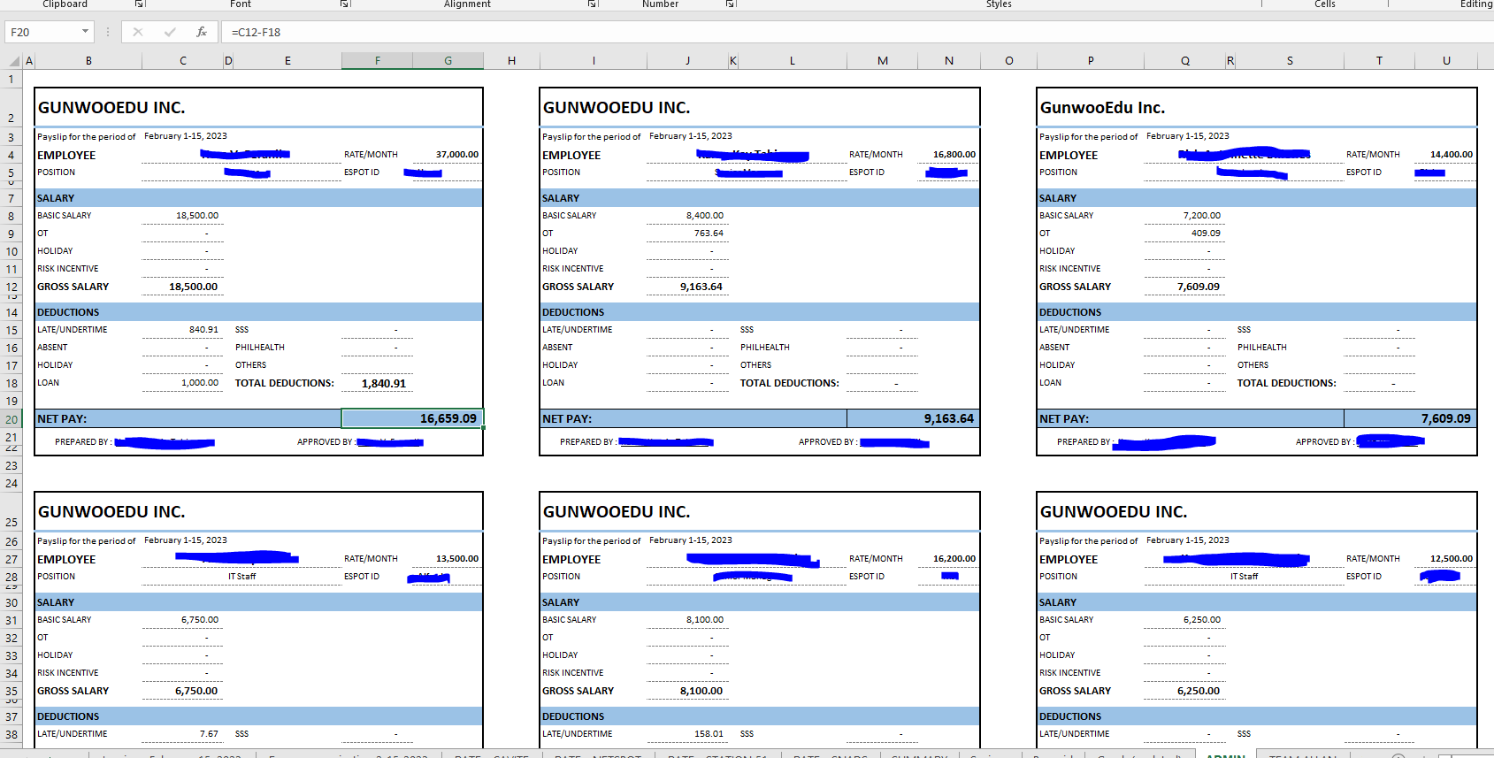Select row 20 by its header
The height and width of the screenshot is (758, 1494).
11,419
